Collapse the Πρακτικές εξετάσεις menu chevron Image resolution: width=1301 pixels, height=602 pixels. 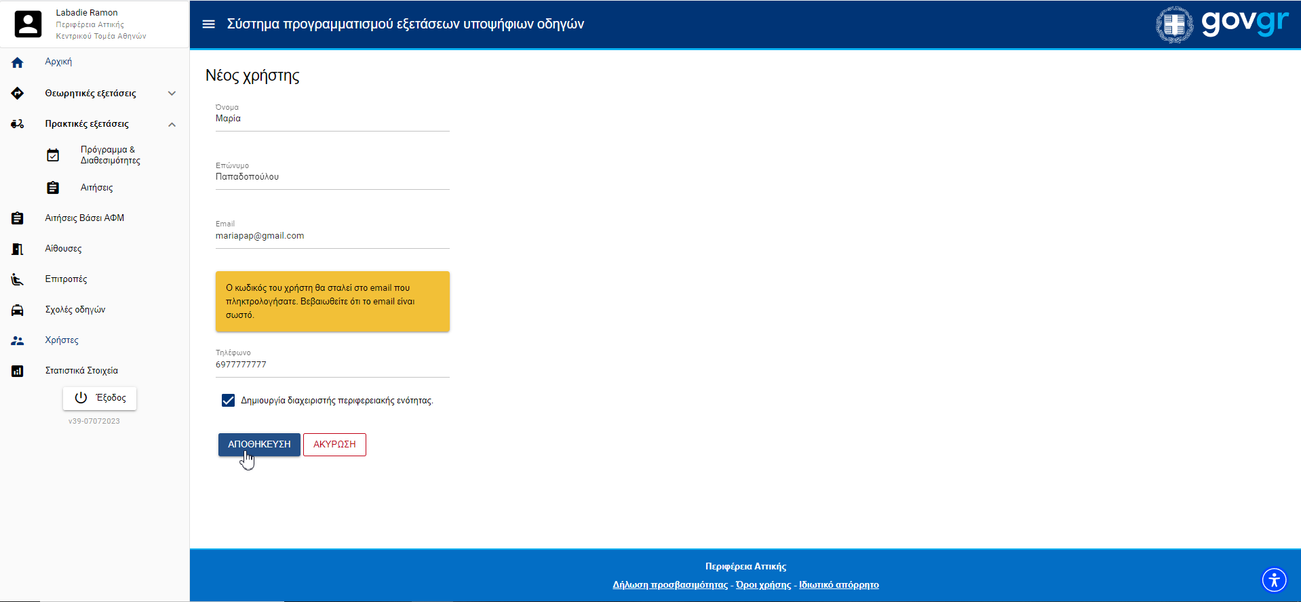(172, 124)
